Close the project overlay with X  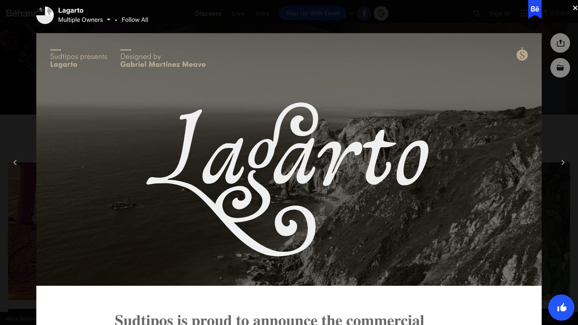575,8
